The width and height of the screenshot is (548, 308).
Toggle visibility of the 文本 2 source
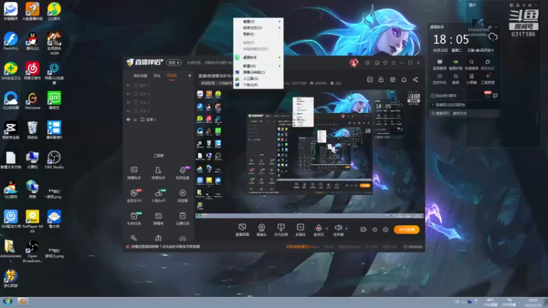click(x=128, y=102)
